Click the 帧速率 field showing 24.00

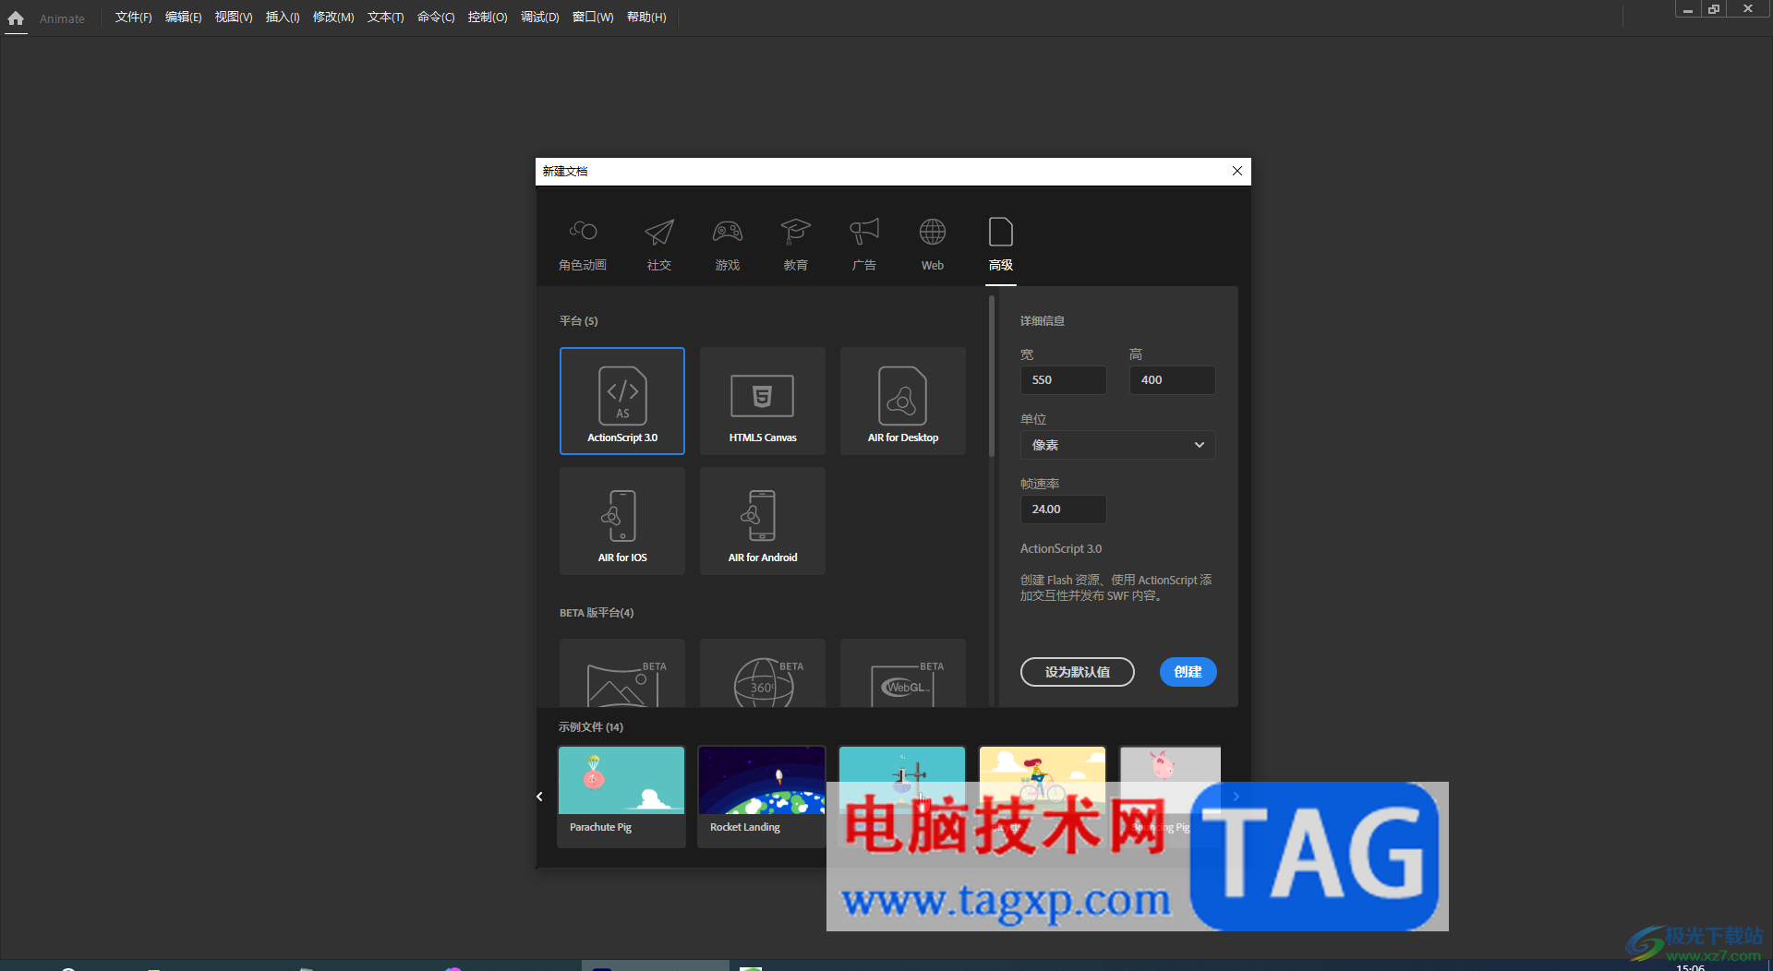1063,509
